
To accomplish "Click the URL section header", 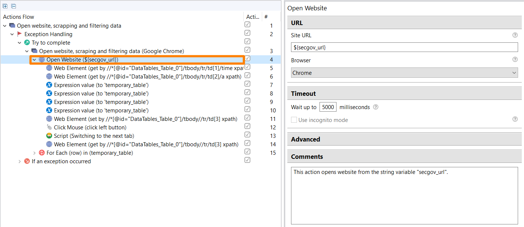I will tap(405, 23).
